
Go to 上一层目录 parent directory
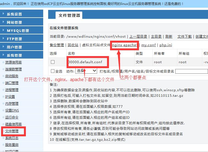138,36
